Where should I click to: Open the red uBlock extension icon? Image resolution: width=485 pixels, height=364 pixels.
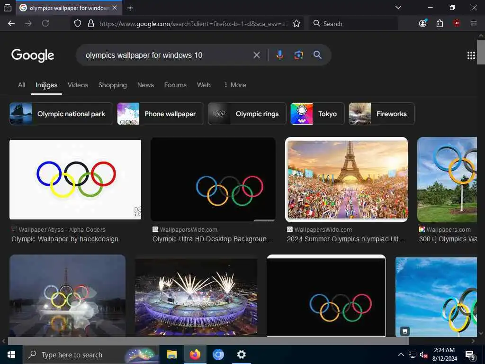[x=457, y=24]
